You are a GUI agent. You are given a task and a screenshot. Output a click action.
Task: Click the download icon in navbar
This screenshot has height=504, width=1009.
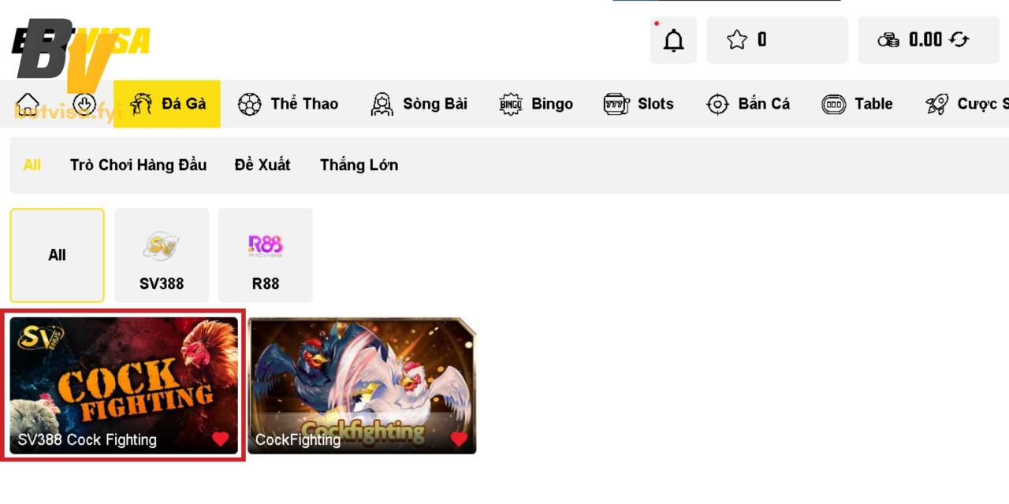84,104
